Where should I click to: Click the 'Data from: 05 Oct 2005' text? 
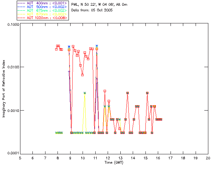tap(92, 10)
